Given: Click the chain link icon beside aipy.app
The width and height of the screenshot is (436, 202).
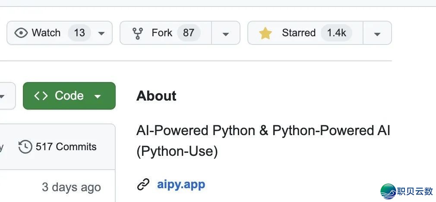Looking at the screenshot, I should tap(143, 184).
